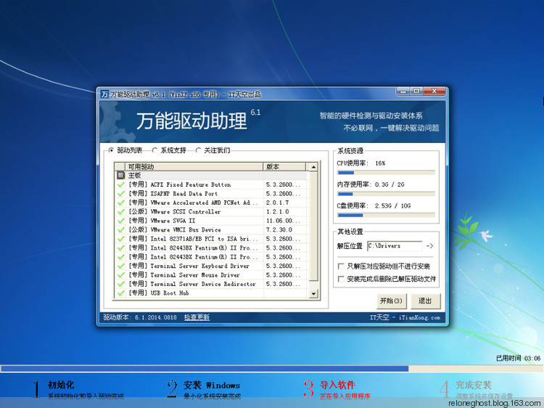544x408 pixels.
Task: Click version 1.2.1.0 cell
Action: (277, 212)
